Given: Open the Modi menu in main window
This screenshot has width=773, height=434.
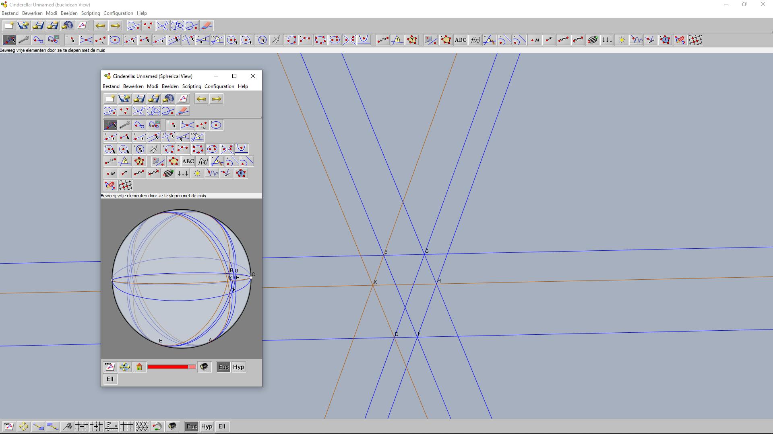Looking at the screenshot, I should [51, 13].
